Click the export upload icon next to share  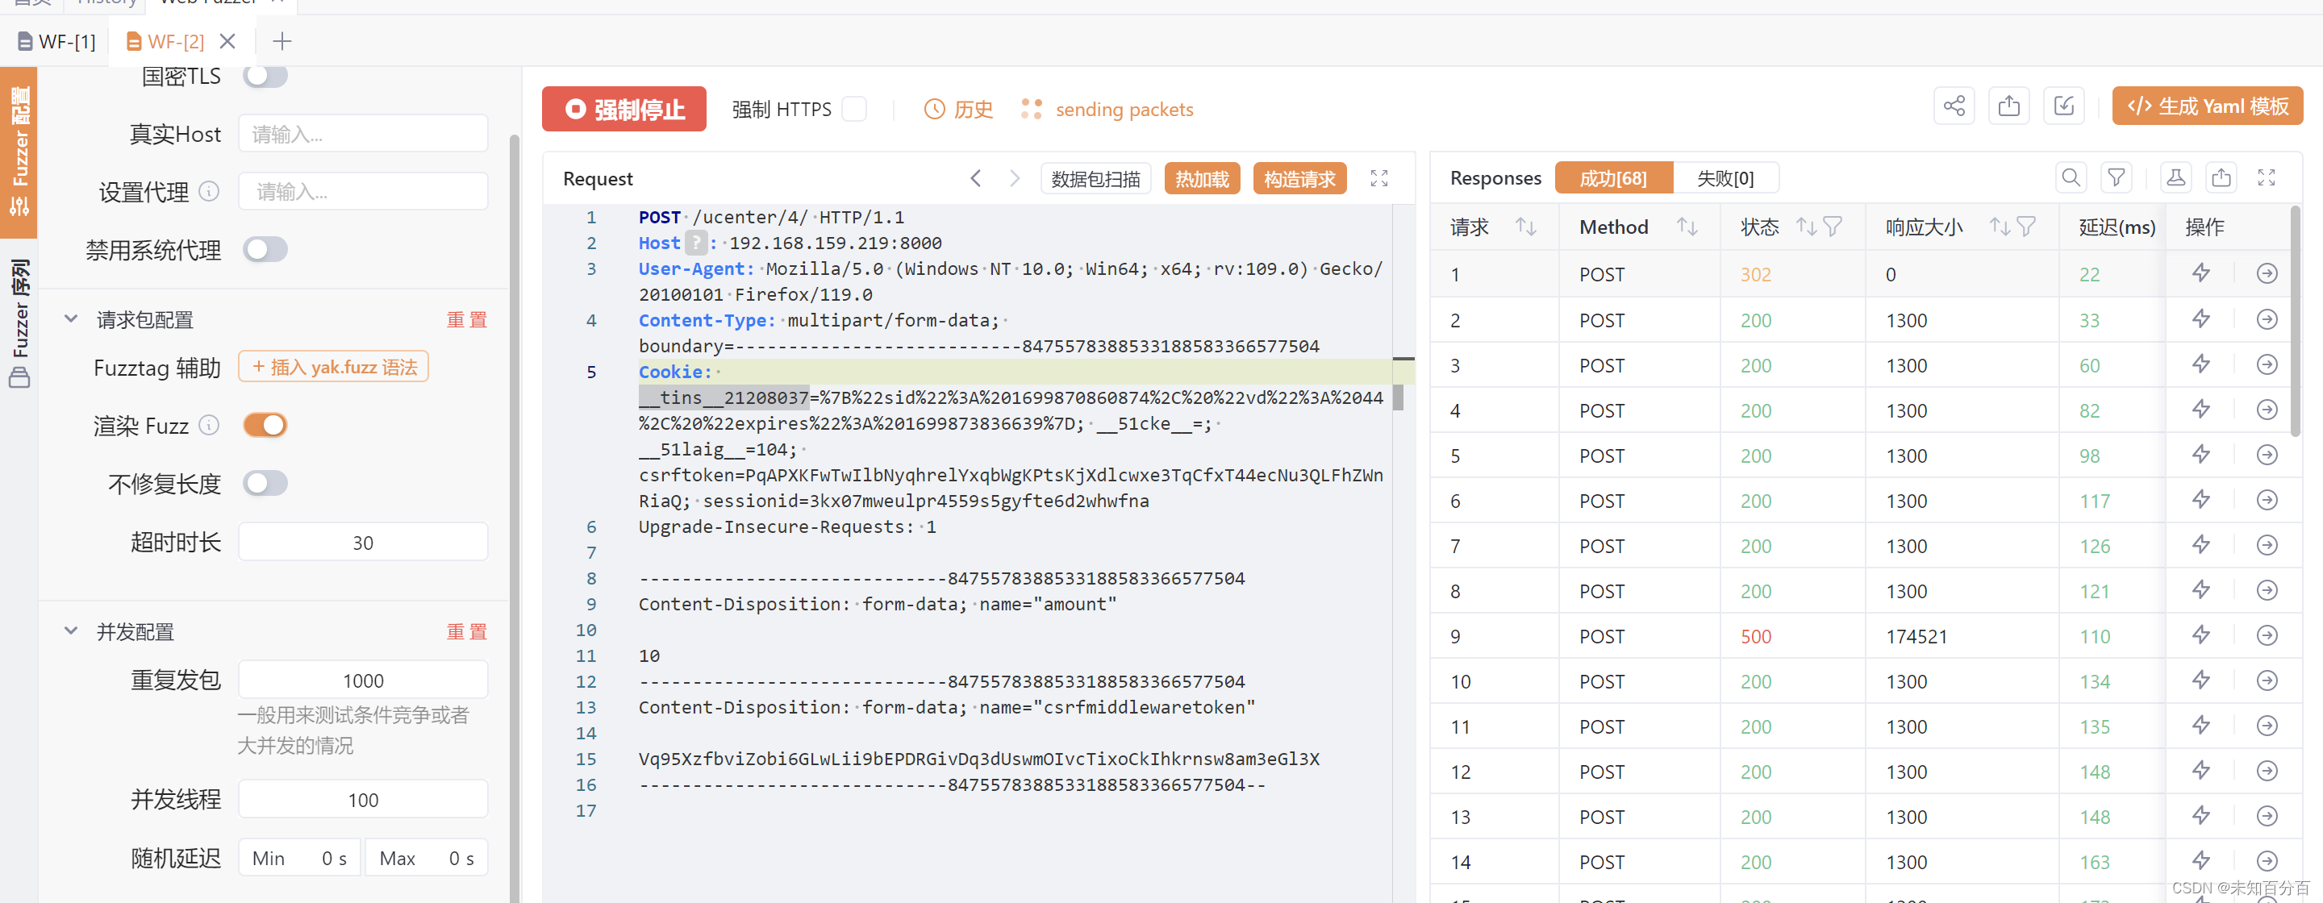[x=2008, y=106]
